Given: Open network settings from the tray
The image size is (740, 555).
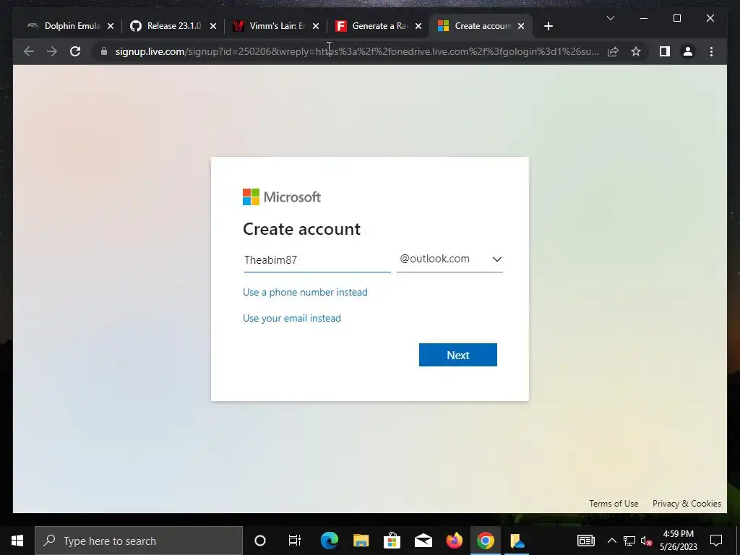Looking at the screenshot, I should [x=629, y=541].
